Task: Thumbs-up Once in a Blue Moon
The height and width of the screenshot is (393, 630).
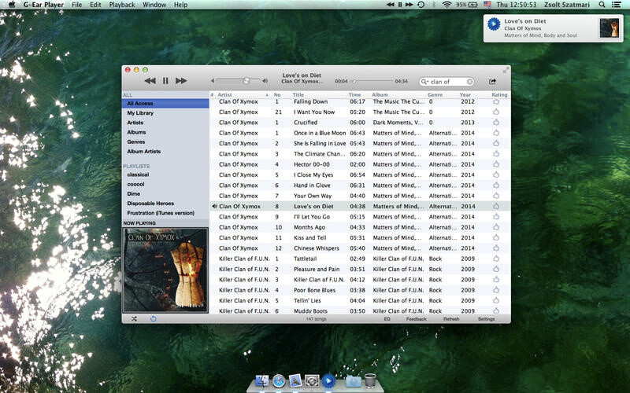Action: 496,133
